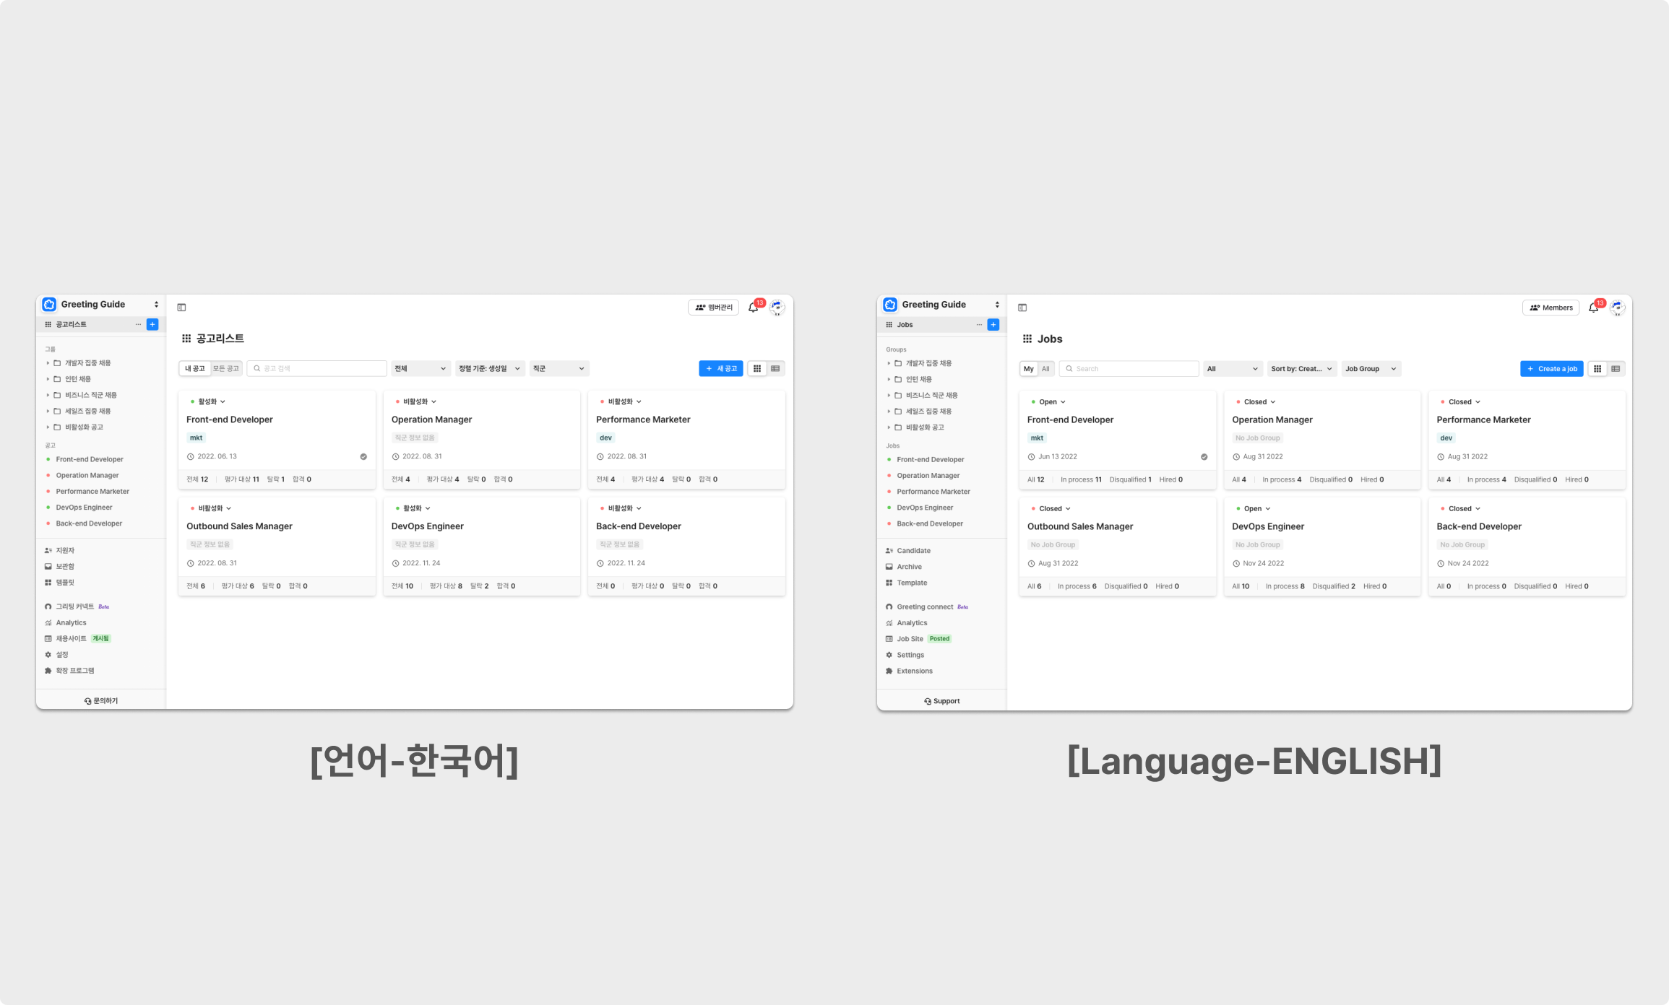Viewport: 1669px width, 1005px height.
Task: Switch English panel to list view
Action: (1616, 369)
